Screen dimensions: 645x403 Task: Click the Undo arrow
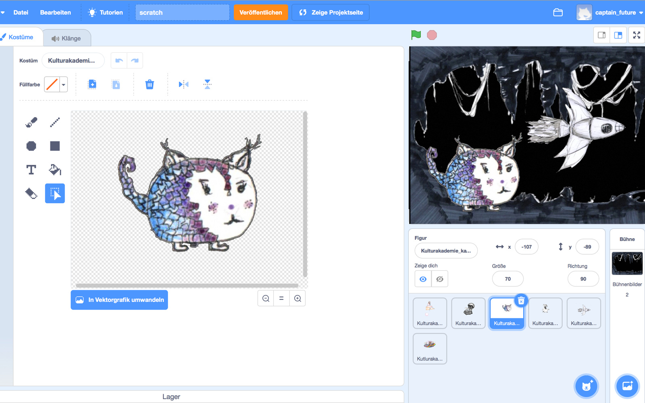coord(119,60)
